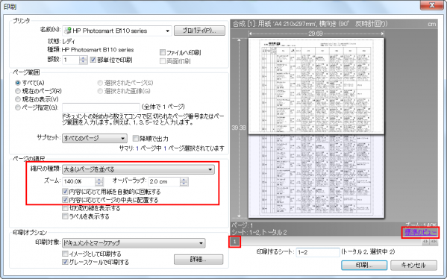
Task: Click the preview scroll arrows icon
Action: tap(425, 242)
